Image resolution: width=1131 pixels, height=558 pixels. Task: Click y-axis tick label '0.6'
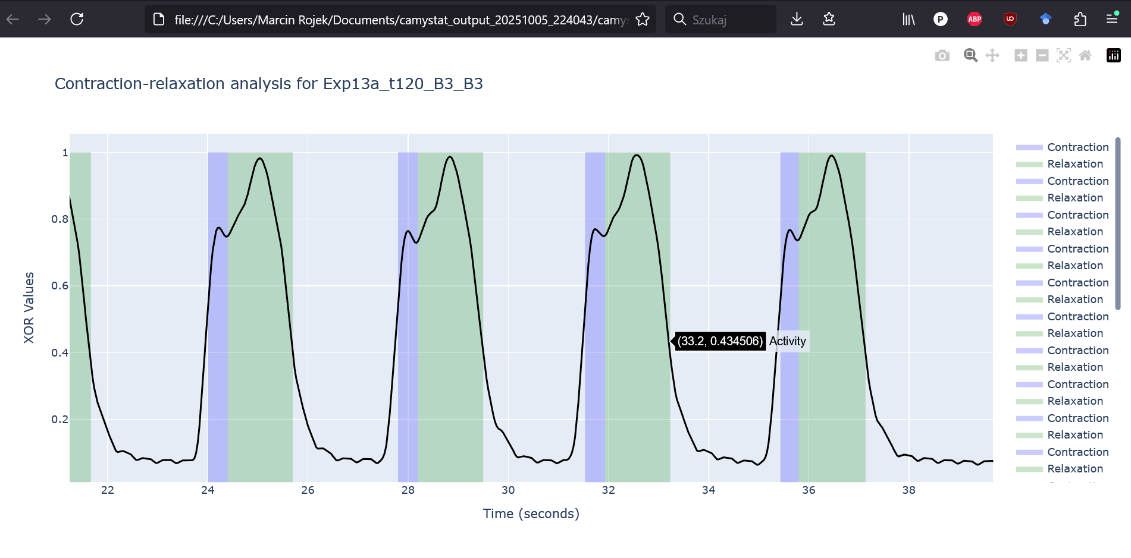point(60,286)
